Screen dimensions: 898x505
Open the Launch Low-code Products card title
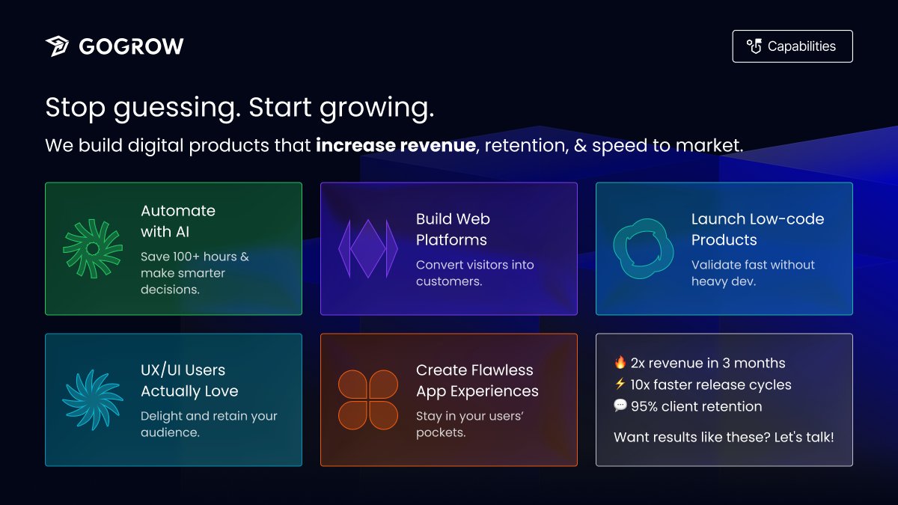point(757,230)
